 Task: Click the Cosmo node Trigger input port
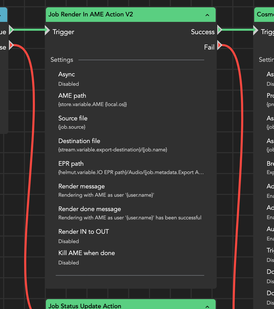click(256, 30)
